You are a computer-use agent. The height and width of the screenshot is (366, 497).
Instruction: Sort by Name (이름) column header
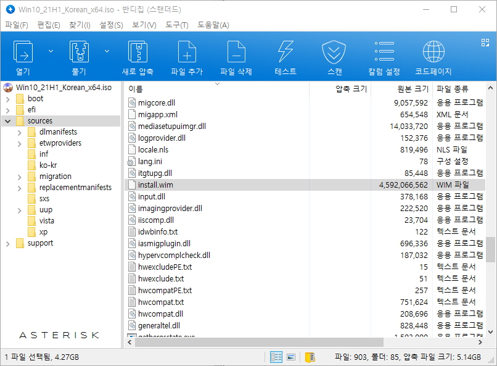[217, 89]
